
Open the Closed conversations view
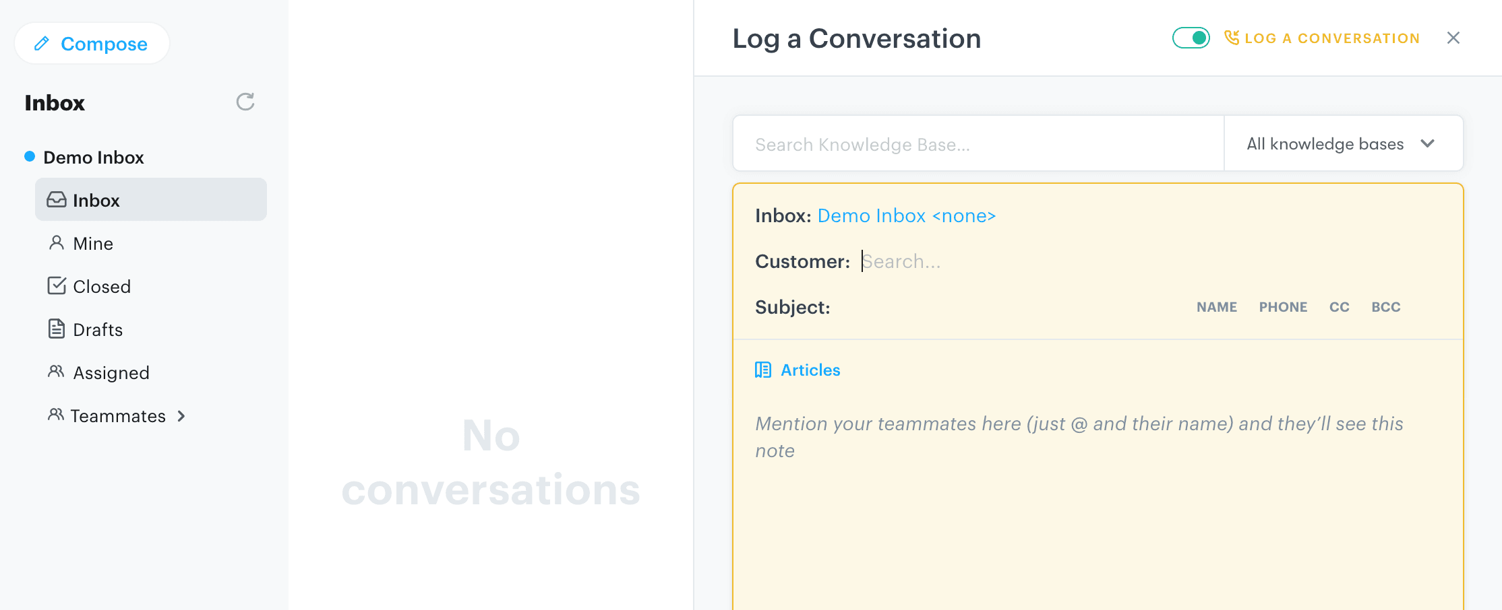click(102, 286)
